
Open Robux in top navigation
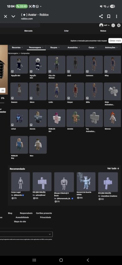(x=103, y=31)
